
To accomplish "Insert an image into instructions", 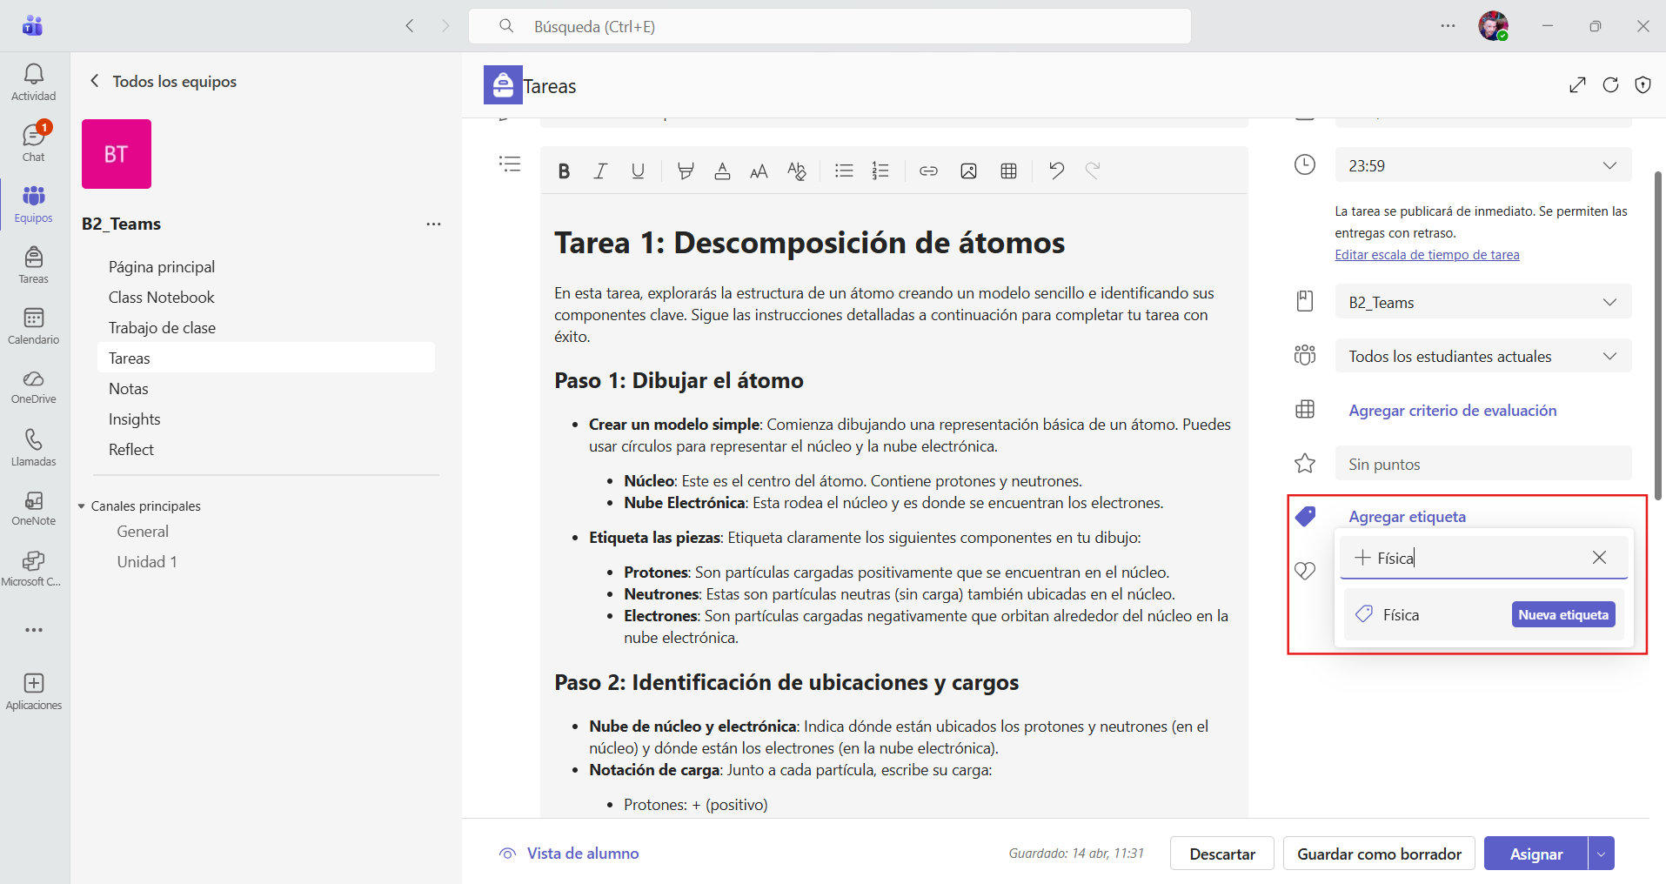I will pyautogui.click(x=968, y=171).
